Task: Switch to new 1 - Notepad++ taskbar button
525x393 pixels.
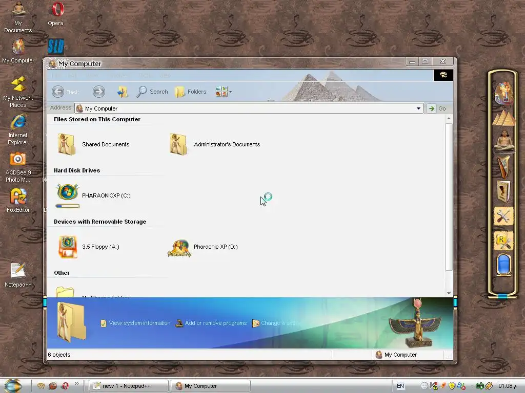Action: pos(129,386)
